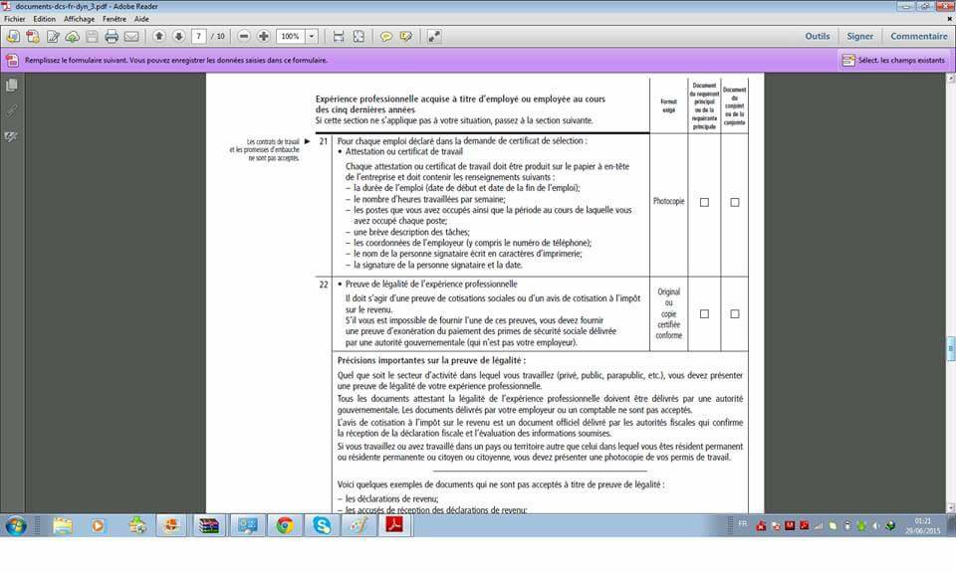Image resolution: width=956 pixels, height=573 pixels.
Task: Add a sticky note comment
Action: pyautogui.click(x=386, y=37)
